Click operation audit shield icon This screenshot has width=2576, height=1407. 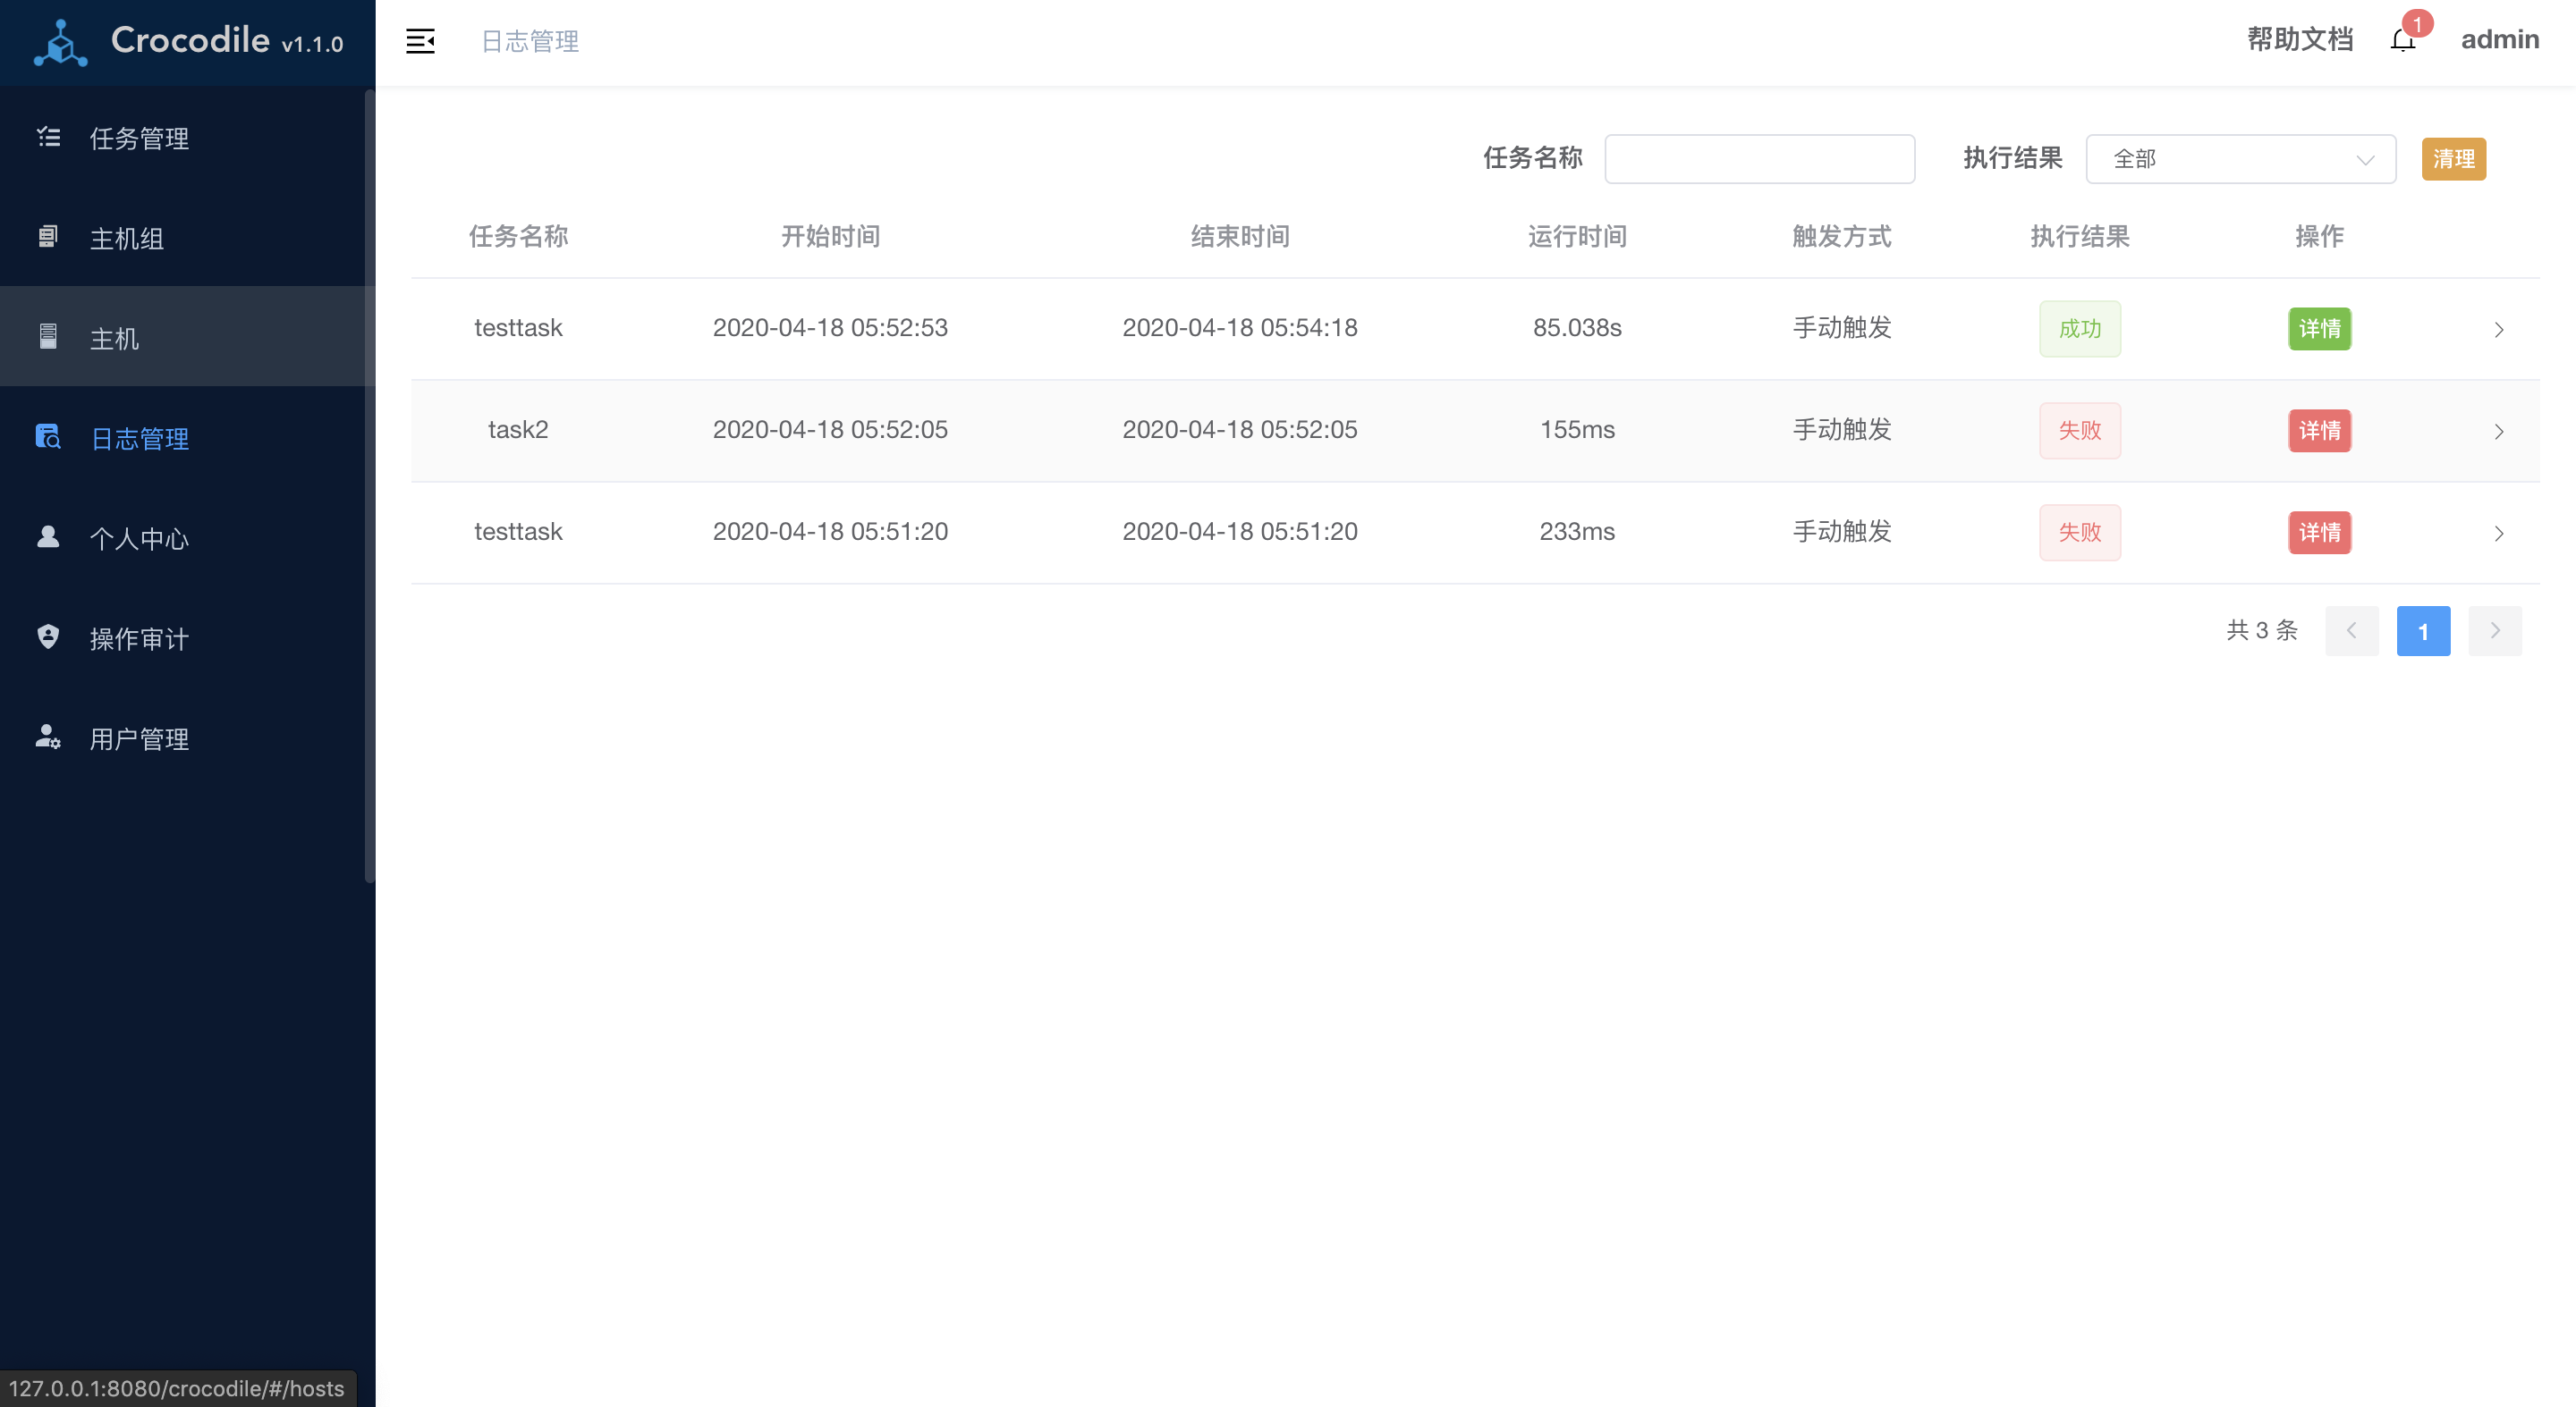[x=48, y=636]
